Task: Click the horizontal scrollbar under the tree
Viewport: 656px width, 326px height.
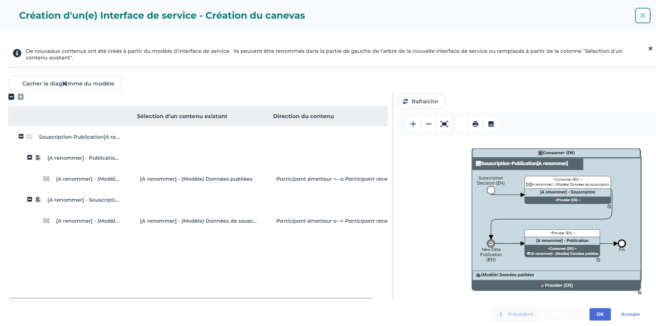Action: pyautogui.click(x=191, y=298)
